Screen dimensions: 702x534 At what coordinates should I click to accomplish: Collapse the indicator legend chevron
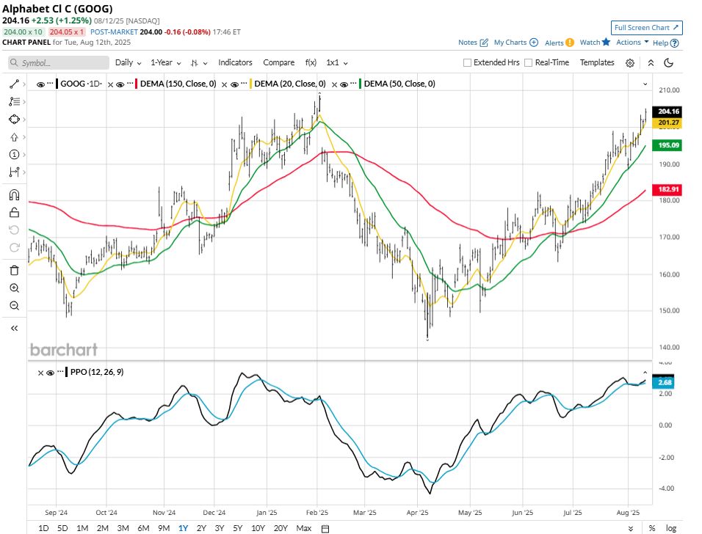pos(645,84)
